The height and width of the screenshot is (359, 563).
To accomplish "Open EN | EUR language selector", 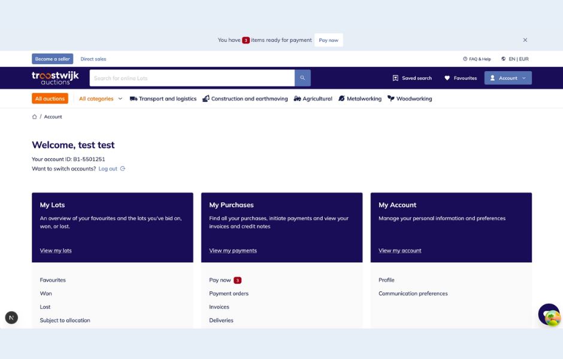I will click(514, 59).
